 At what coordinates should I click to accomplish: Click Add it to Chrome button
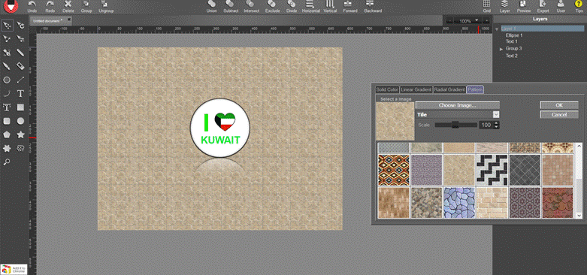point(14,270)
